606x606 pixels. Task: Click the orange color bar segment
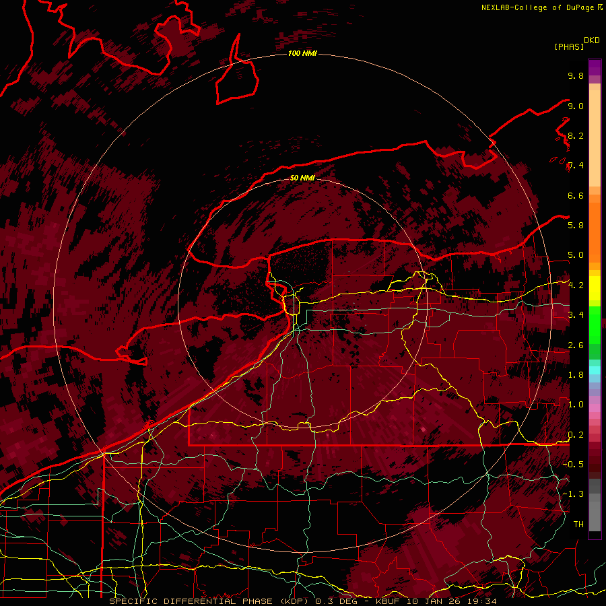click(595, 232)
